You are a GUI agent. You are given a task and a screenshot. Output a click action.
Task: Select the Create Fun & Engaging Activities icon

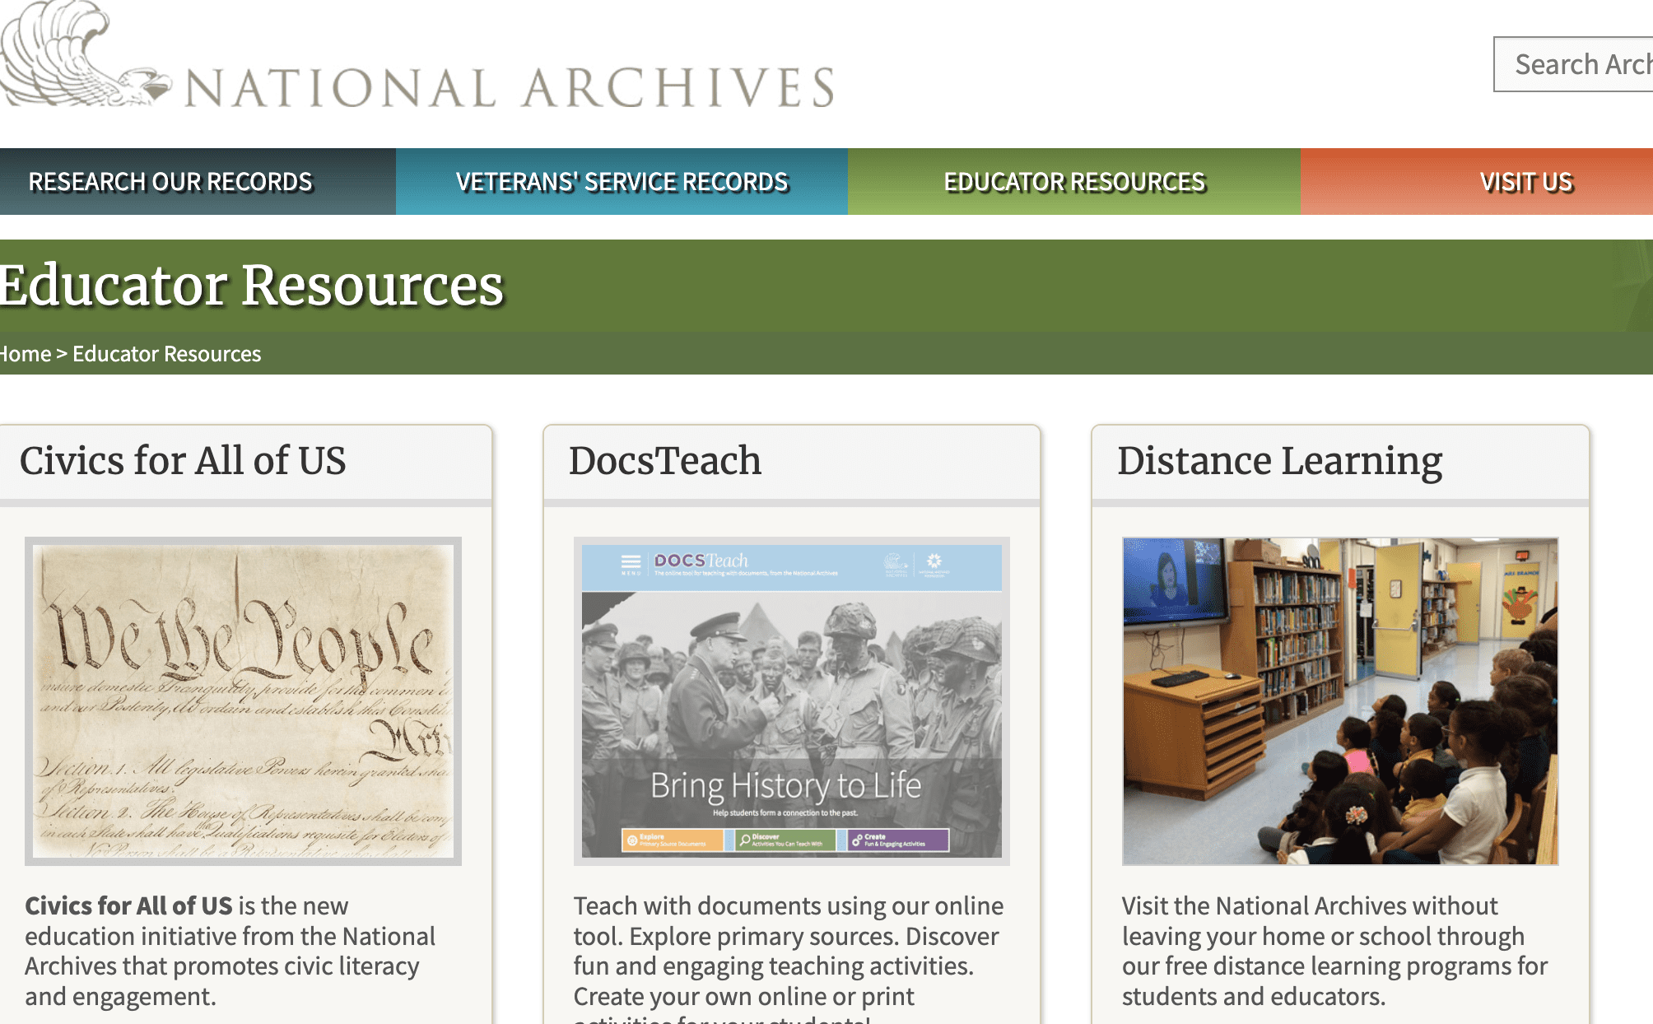[x=857, y=841]
